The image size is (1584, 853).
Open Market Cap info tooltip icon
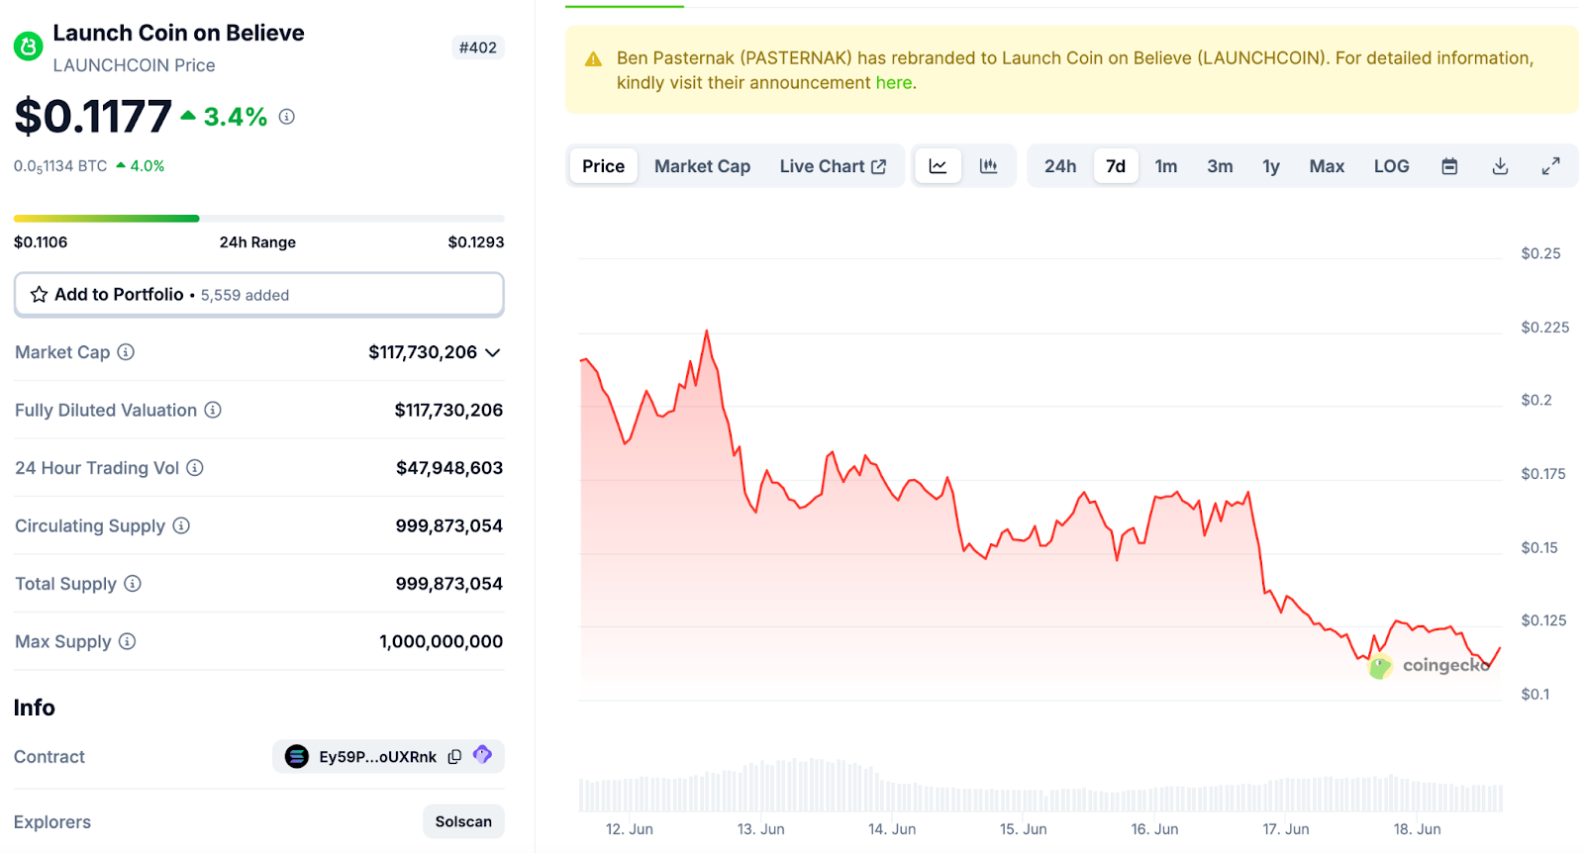pos(126,352)
